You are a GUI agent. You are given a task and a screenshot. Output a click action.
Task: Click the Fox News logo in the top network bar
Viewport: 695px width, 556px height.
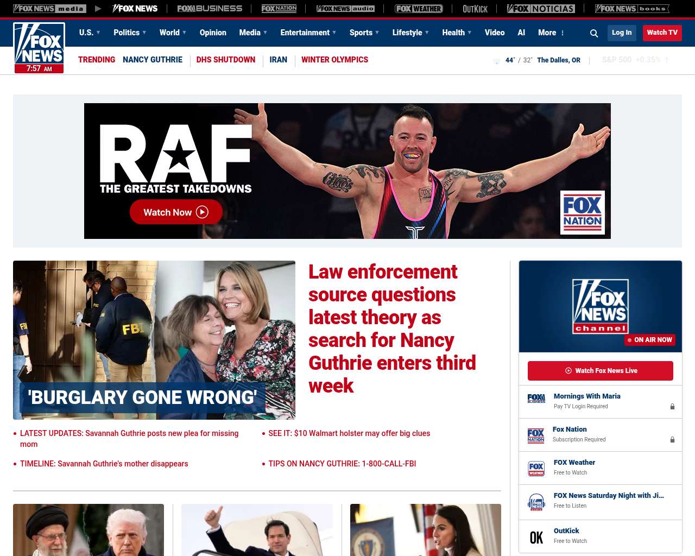coord(135,9)
